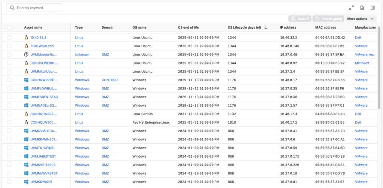This screenshot has width=383, height=188.
Task: Select the UVMESBEN-STAG row checkbox
Action: [9, 97]
